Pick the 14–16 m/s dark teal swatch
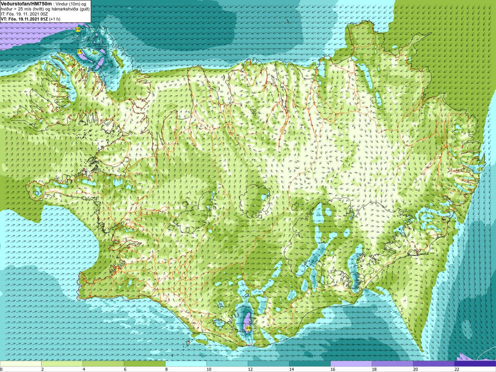 click(310, 364)
